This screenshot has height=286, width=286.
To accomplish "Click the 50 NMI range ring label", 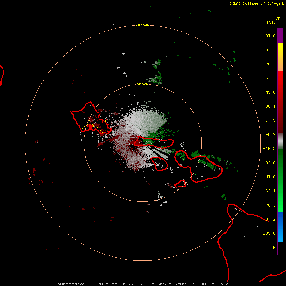I will tap(143, 84).
